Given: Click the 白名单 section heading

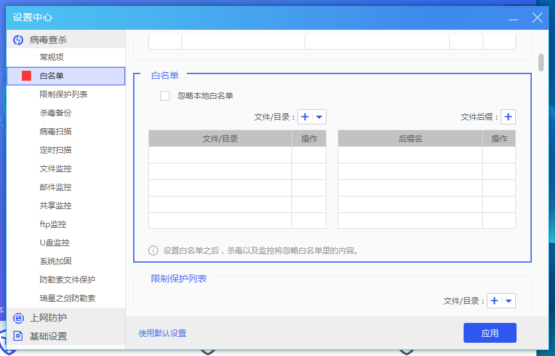Looking at the screenshot, I should (x=165, y=75).
